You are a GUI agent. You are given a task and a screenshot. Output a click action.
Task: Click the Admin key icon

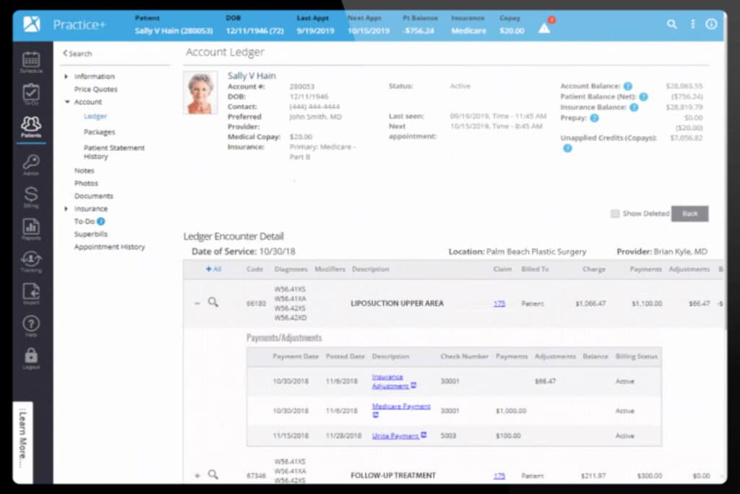[x=31, y=163]
